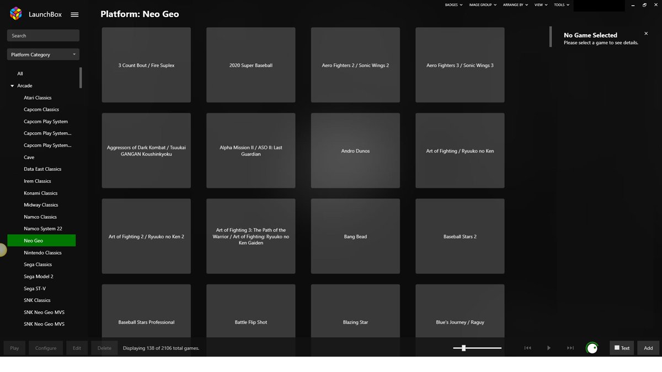This screenshot has height=372, width=662.
Task: Select Midway Classics platform
Action: (x=41, y=205)
